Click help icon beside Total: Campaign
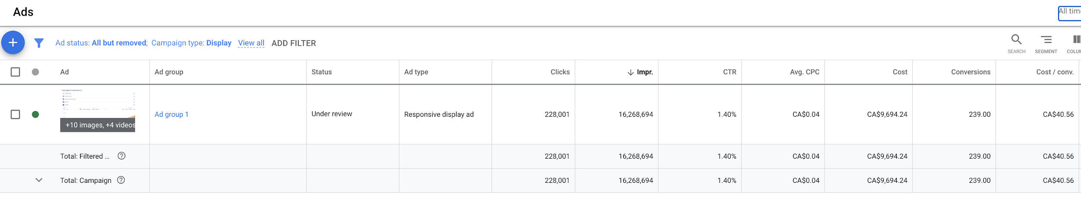 [x=121, y=180]
